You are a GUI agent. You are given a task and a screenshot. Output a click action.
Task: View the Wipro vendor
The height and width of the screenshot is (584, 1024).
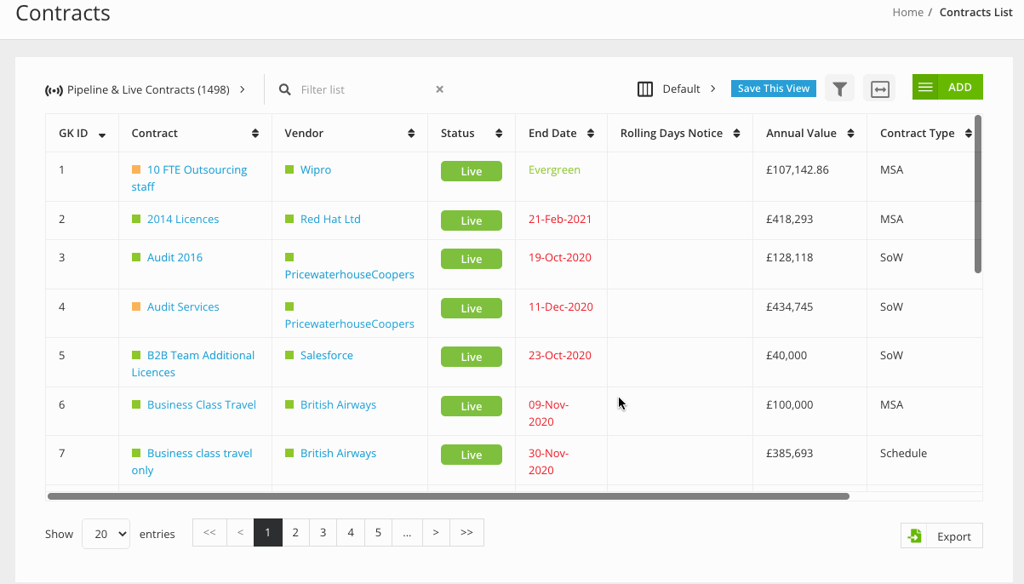click(316, 169)
